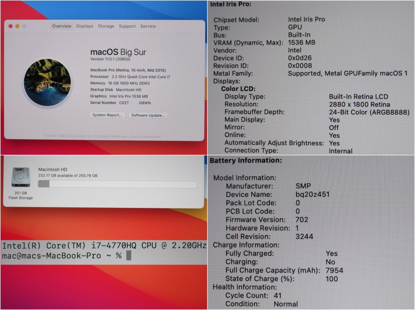Select '232.17 GB available of 250.79 GB'
The image size is (415, 310).
coord(68,175)
